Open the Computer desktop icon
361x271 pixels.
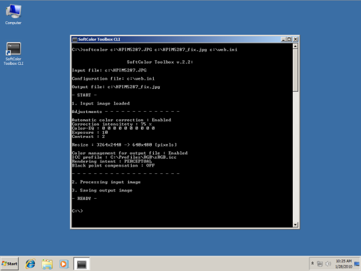point(13,14)
